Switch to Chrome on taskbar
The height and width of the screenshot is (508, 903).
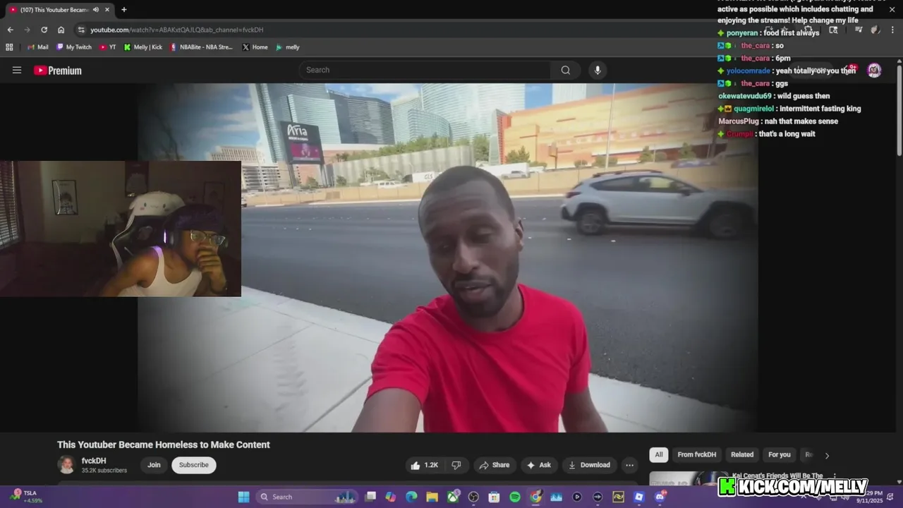(535, 497)
